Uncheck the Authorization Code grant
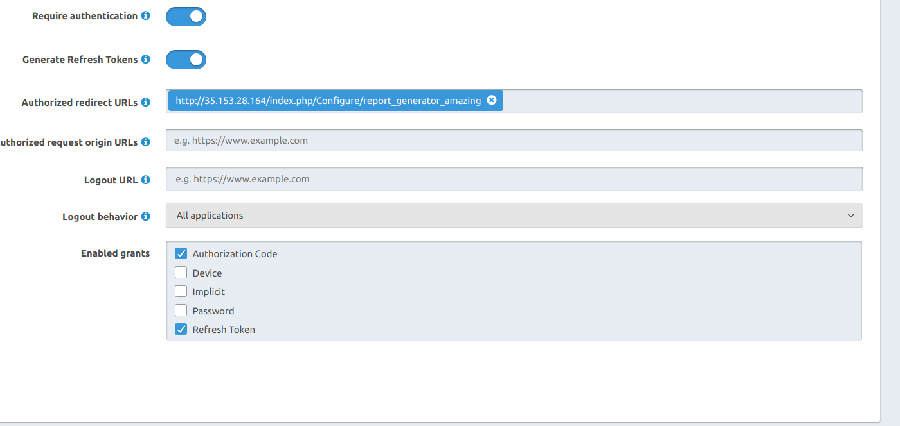Image resolution: width=900 pixels, height=426 pixels. point(181,254)
